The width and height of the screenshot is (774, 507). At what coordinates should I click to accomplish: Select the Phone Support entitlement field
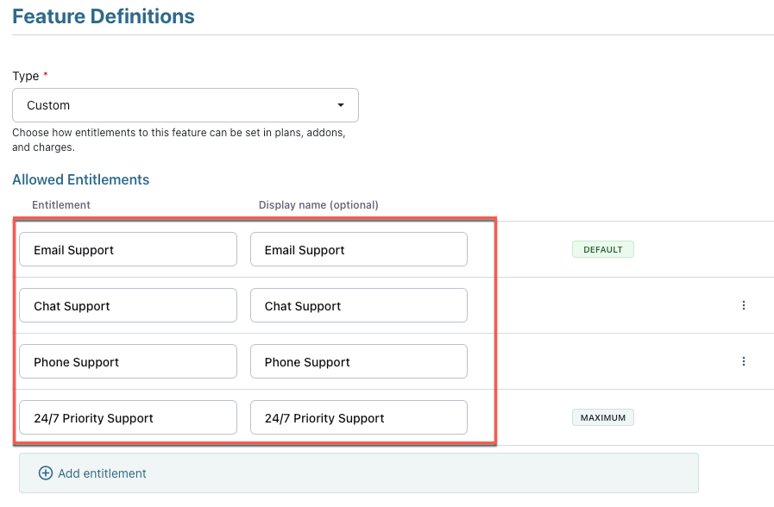click(x=128, y=362)
